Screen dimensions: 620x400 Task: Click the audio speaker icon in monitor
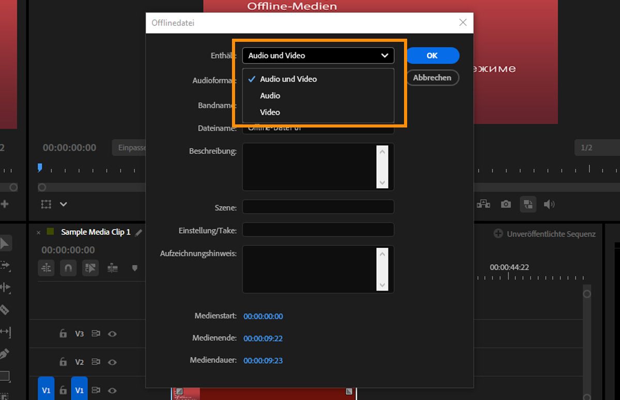pyautogui.click(x=549, y=204)
